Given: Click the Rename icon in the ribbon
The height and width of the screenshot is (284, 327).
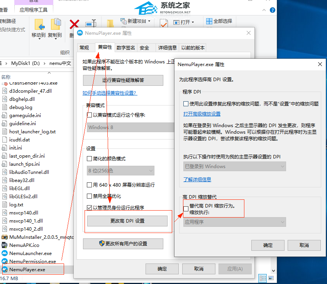Looking at the screenshot, I should coord(91,23).
